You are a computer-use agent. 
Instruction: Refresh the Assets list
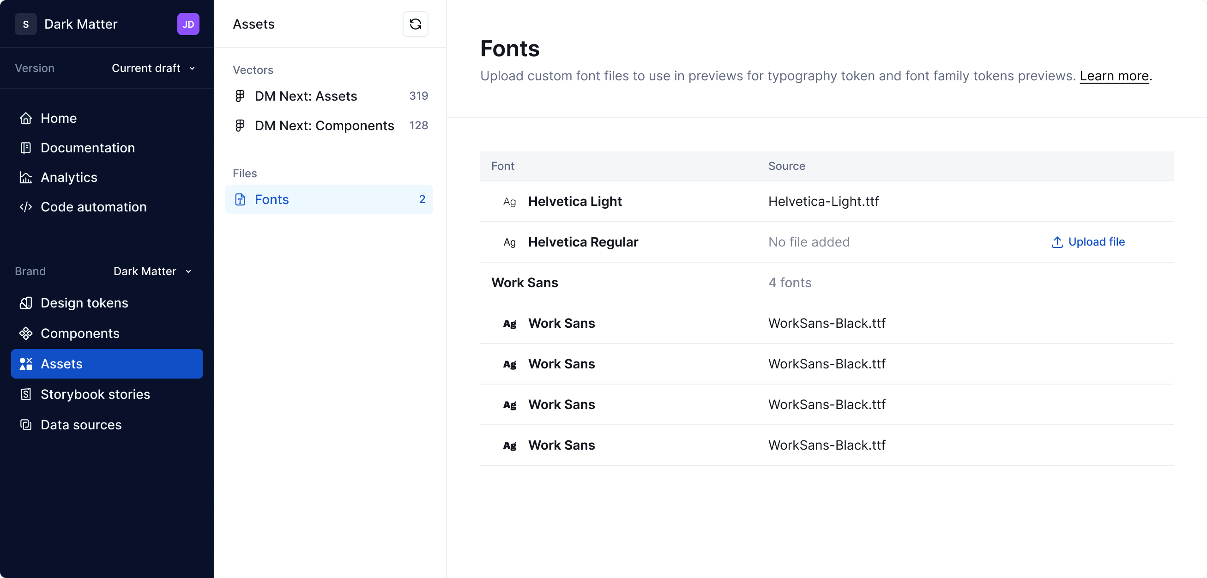[x=415, y=24]
